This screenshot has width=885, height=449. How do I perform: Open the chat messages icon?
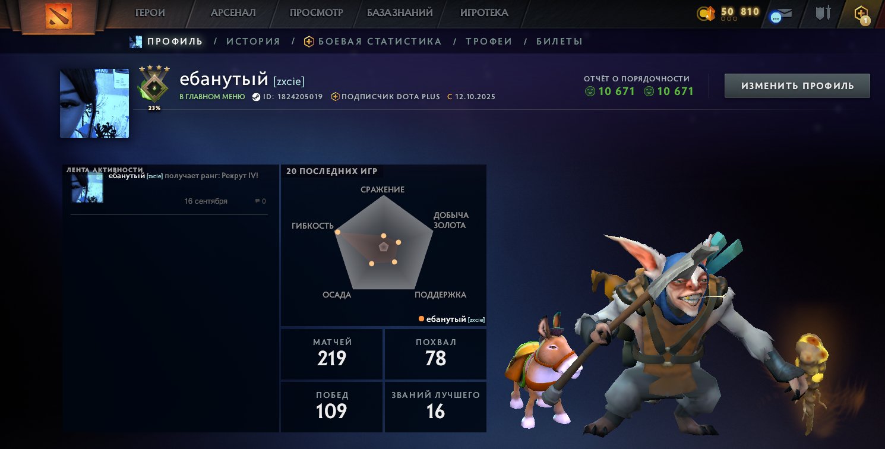782,15
